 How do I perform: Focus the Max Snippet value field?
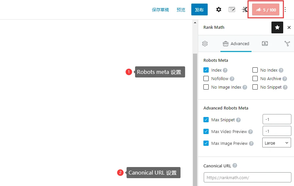tap(277, 119)
